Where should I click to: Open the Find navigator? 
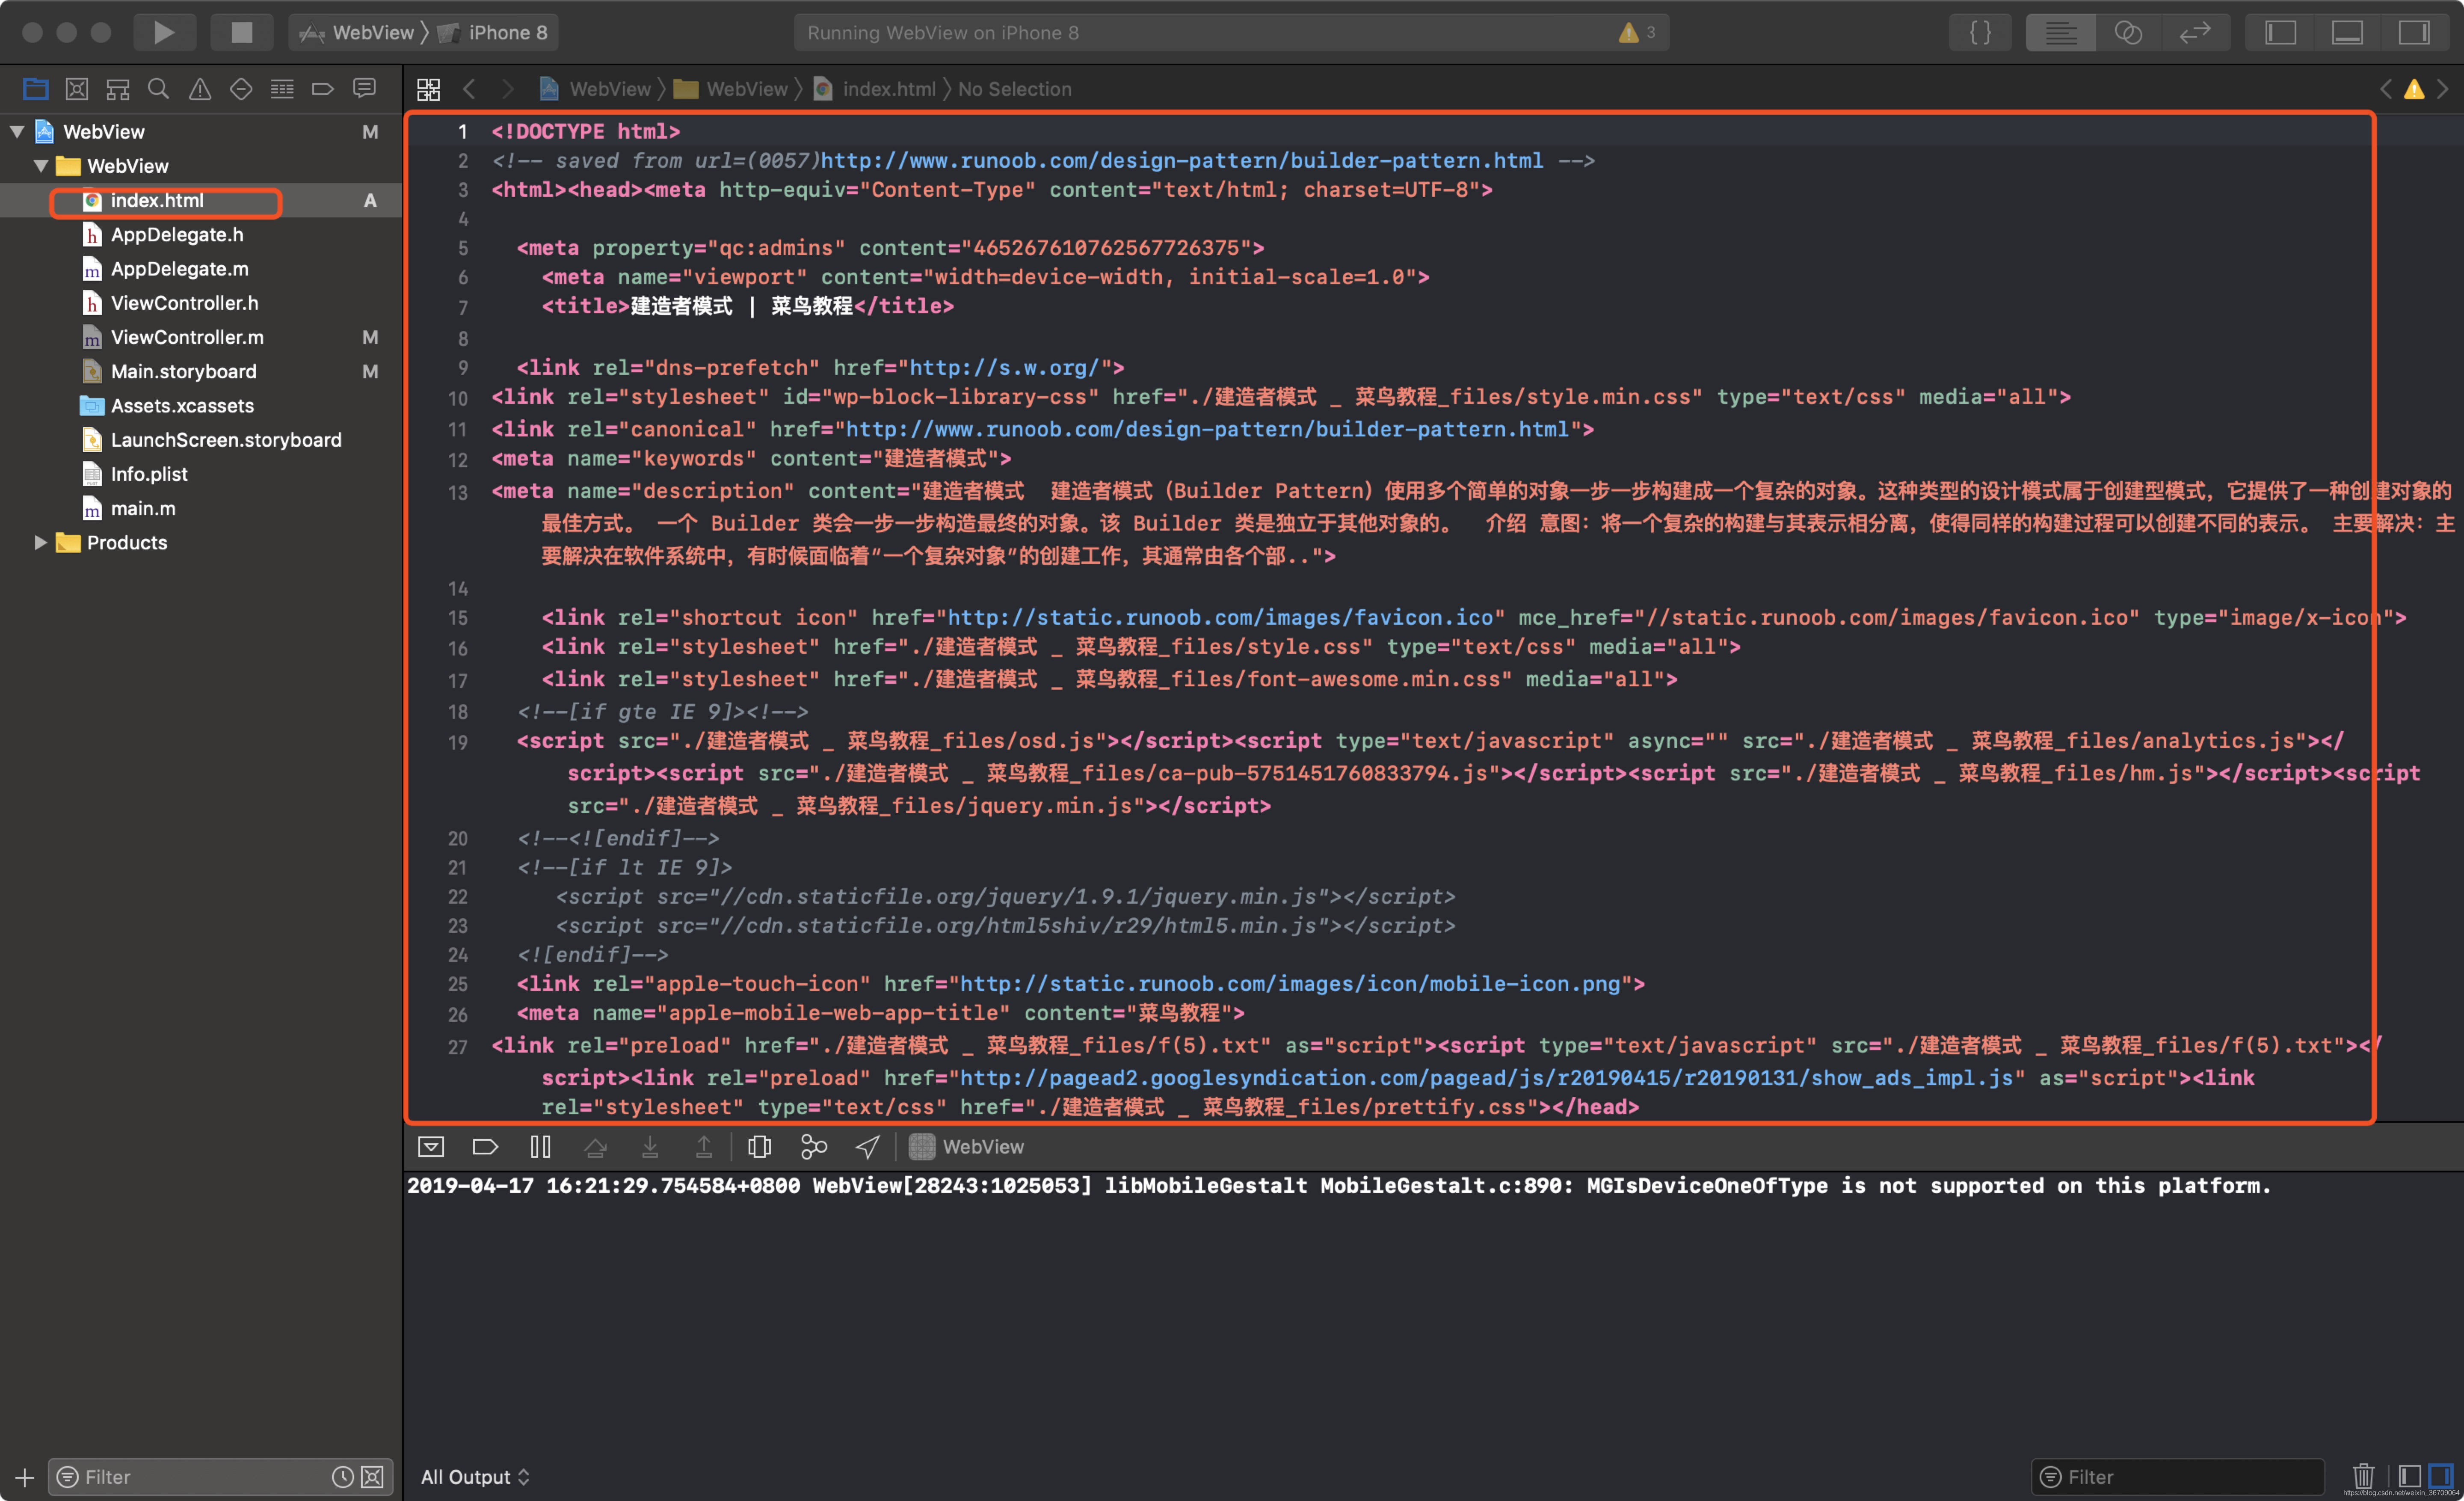(158, 89)
